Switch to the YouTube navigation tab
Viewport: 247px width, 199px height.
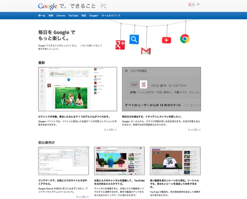[x=73, y=15]
